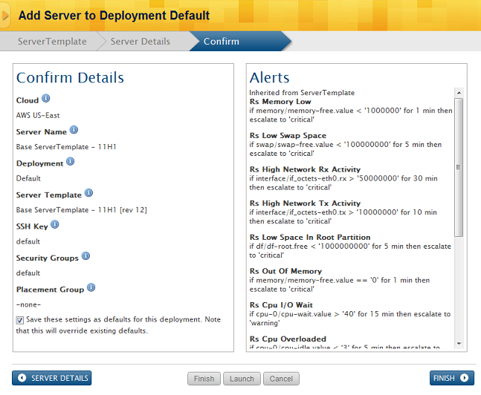Click the Launch button
The width and height of the screenshot is (481, 395).
click(242, 379)
